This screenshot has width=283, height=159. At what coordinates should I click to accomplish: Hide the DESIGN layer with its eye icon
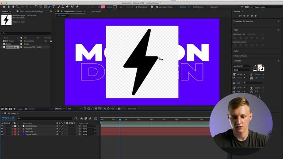click(2, 129)
